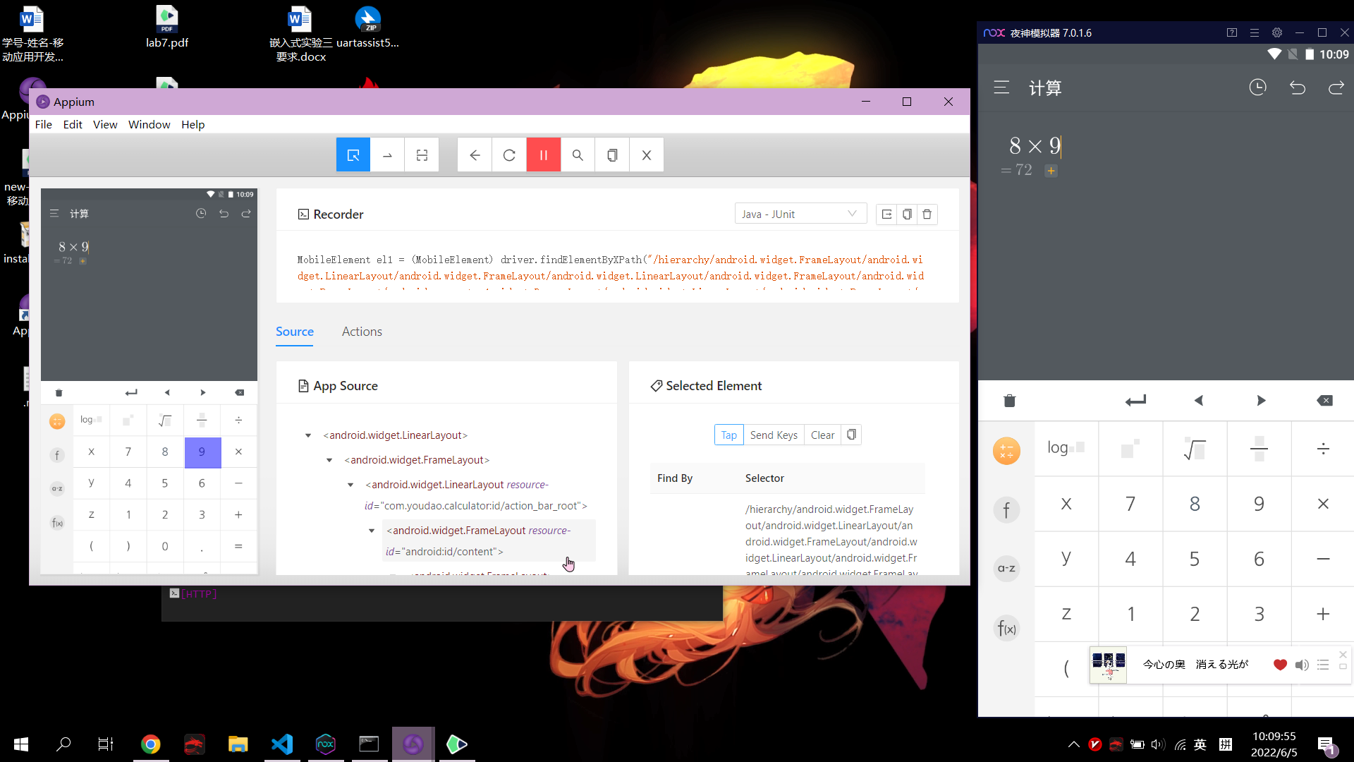Click trash icon in Nox calculator
The height and width of the screenshot is (762, 1354).
(x=1009, y=401)
